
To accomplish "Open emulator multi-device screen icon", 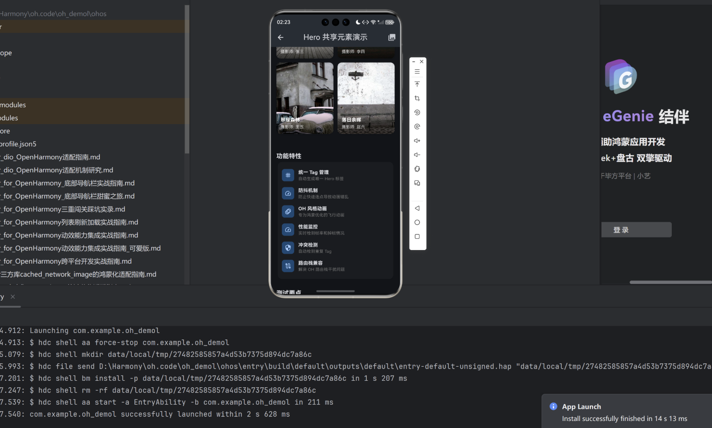I will (x=417, y=183).
